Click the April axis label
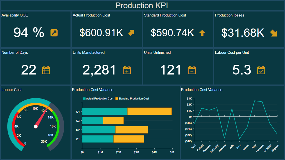The width and height of the screenshot is (285, 160). click(x=194, y=147)
